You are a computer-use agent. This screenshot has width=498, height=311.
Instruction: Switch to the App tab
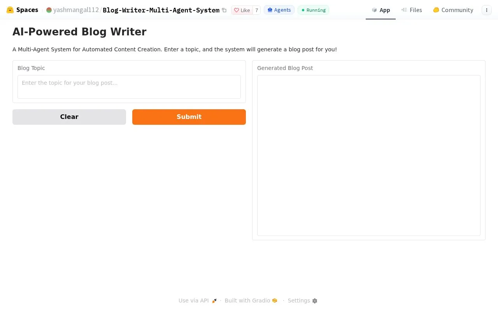[381, 10]
